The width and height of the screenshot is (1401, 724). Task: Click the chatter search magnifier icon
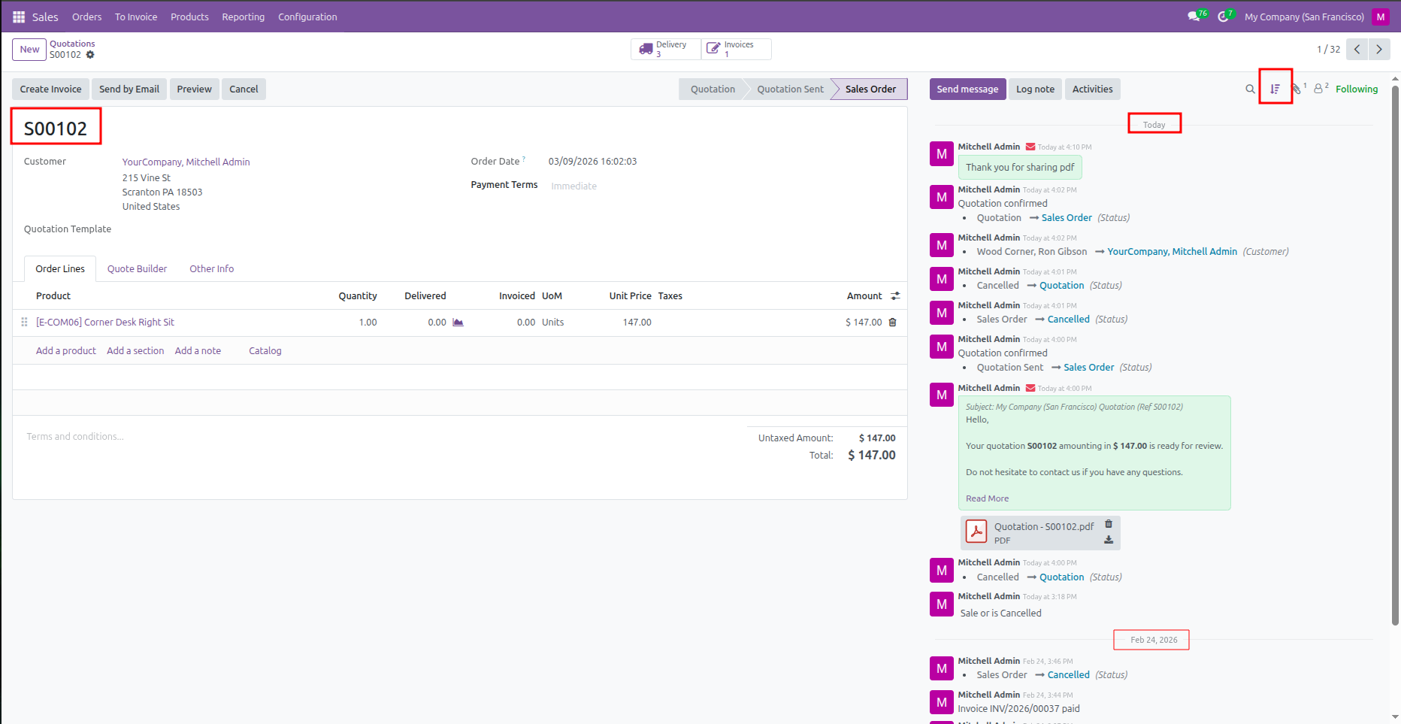tap(1250, 89)
